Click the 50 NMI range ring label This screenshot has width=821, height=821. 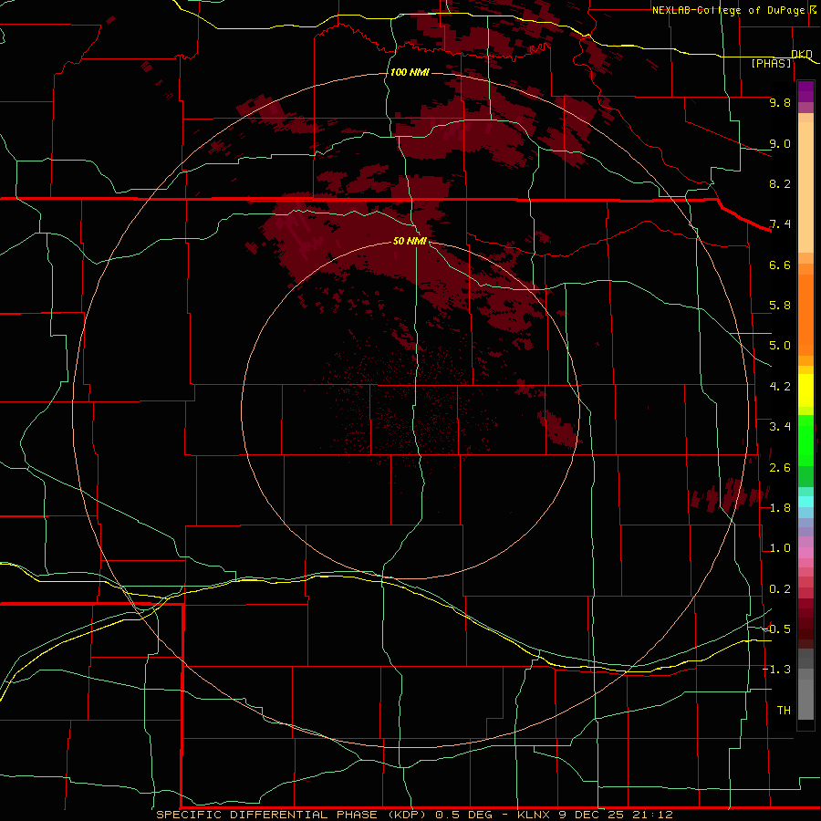[x=410, y=241]
